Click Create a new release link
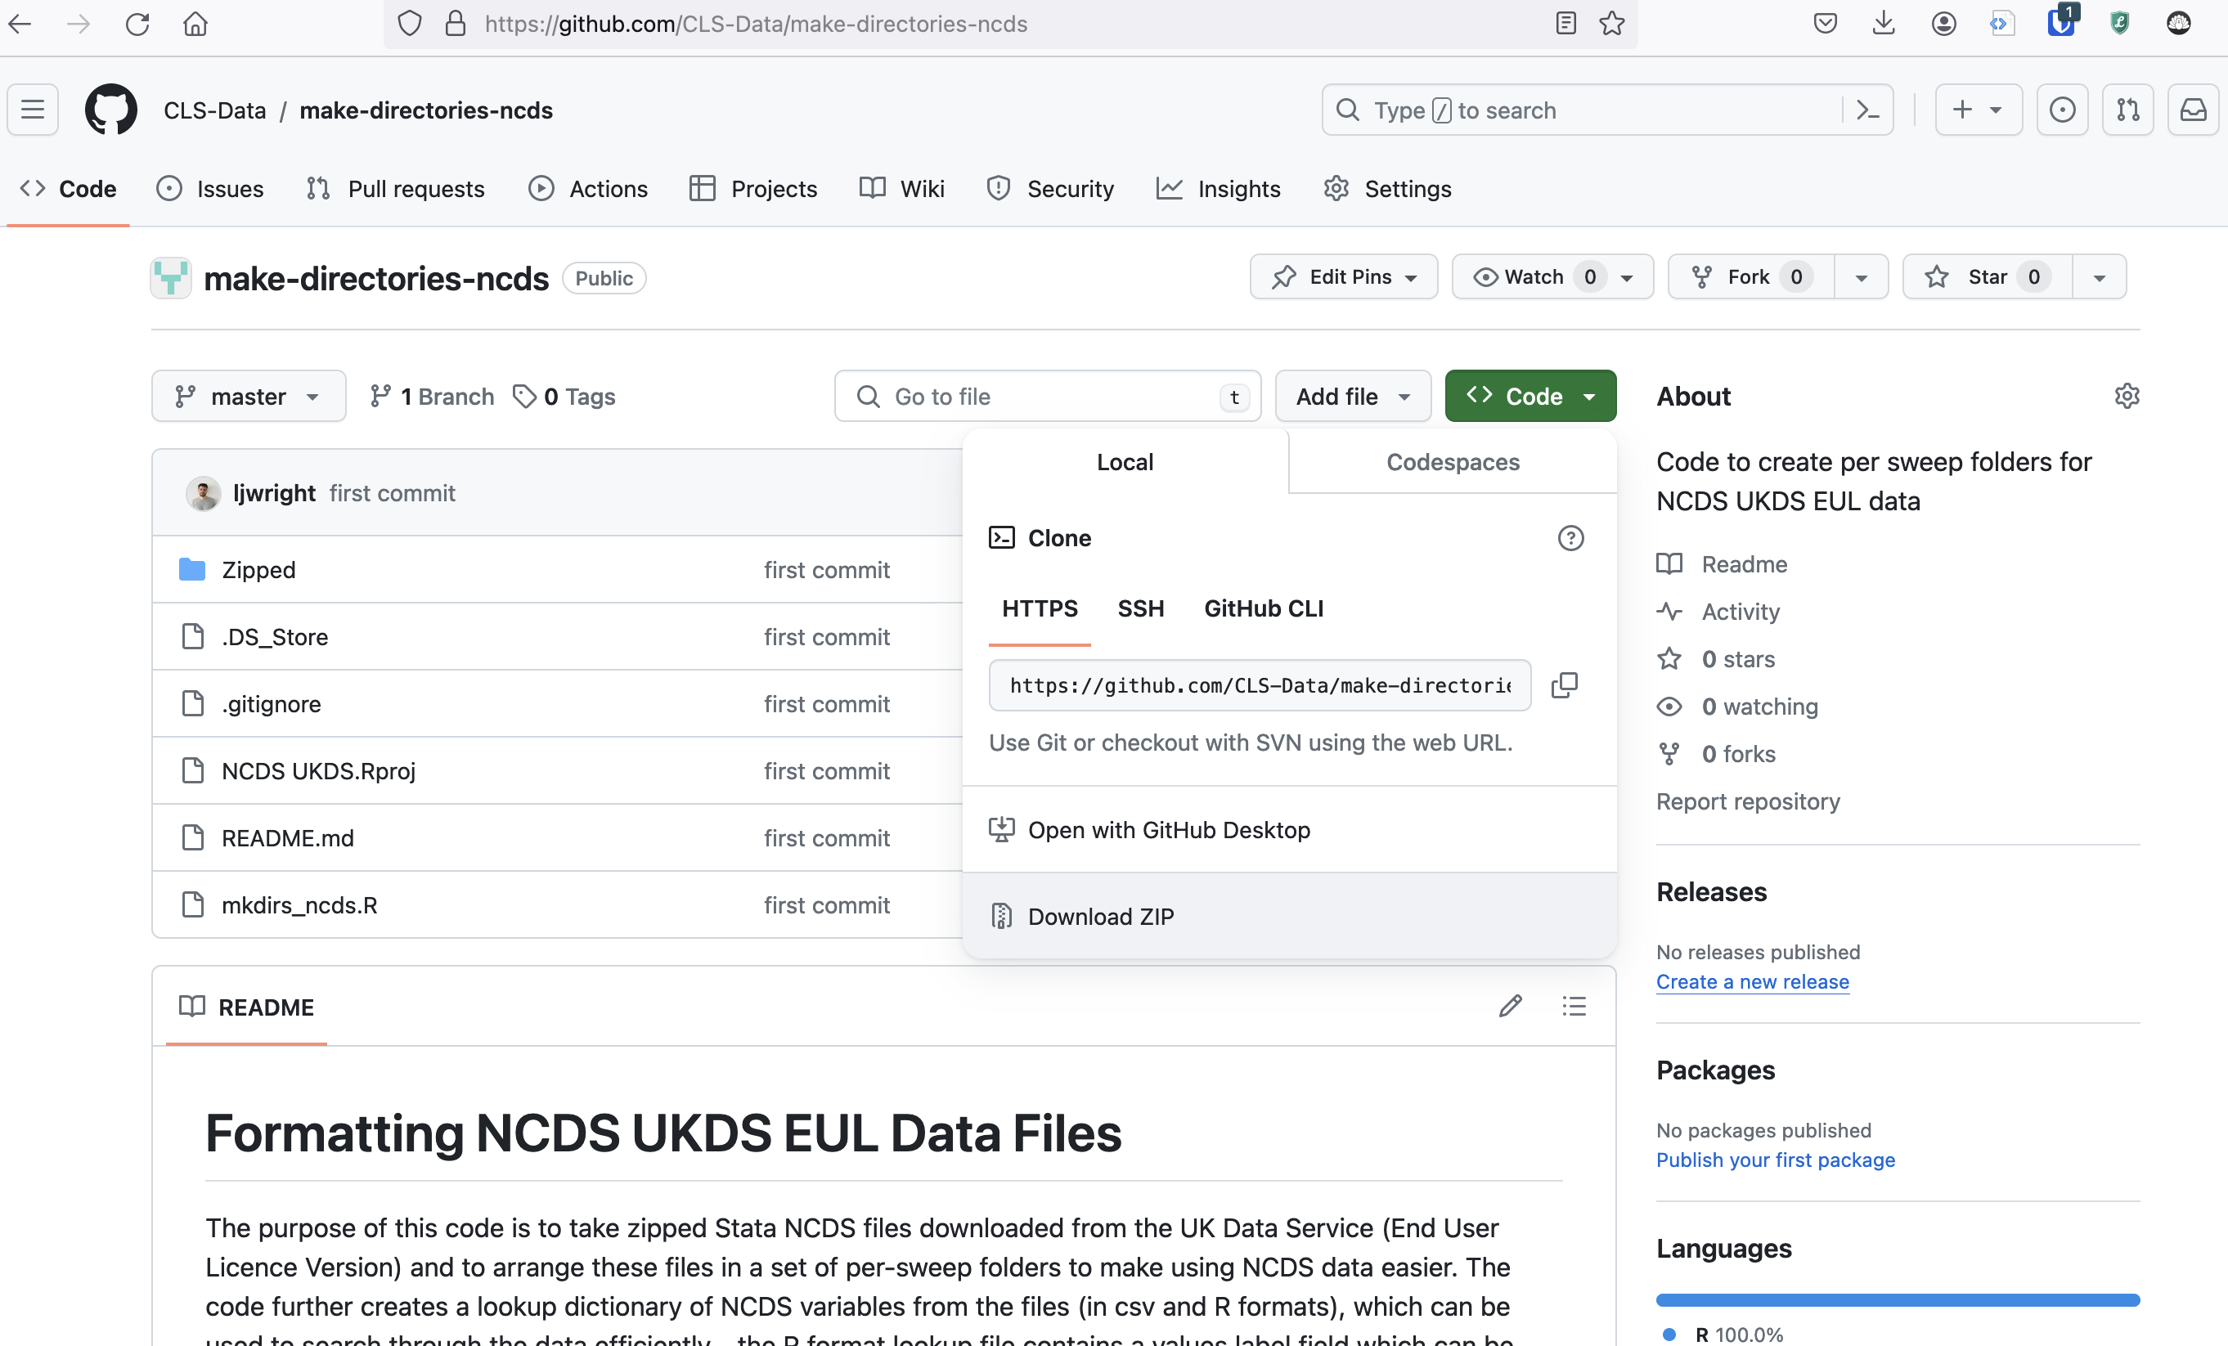This screenshot has width=2228, height=1346. point(1750,980)
